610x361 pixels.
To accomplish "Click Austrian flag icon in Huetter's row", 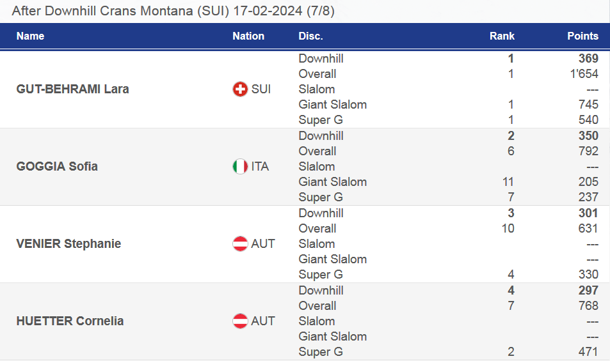I will click(240, 321).
